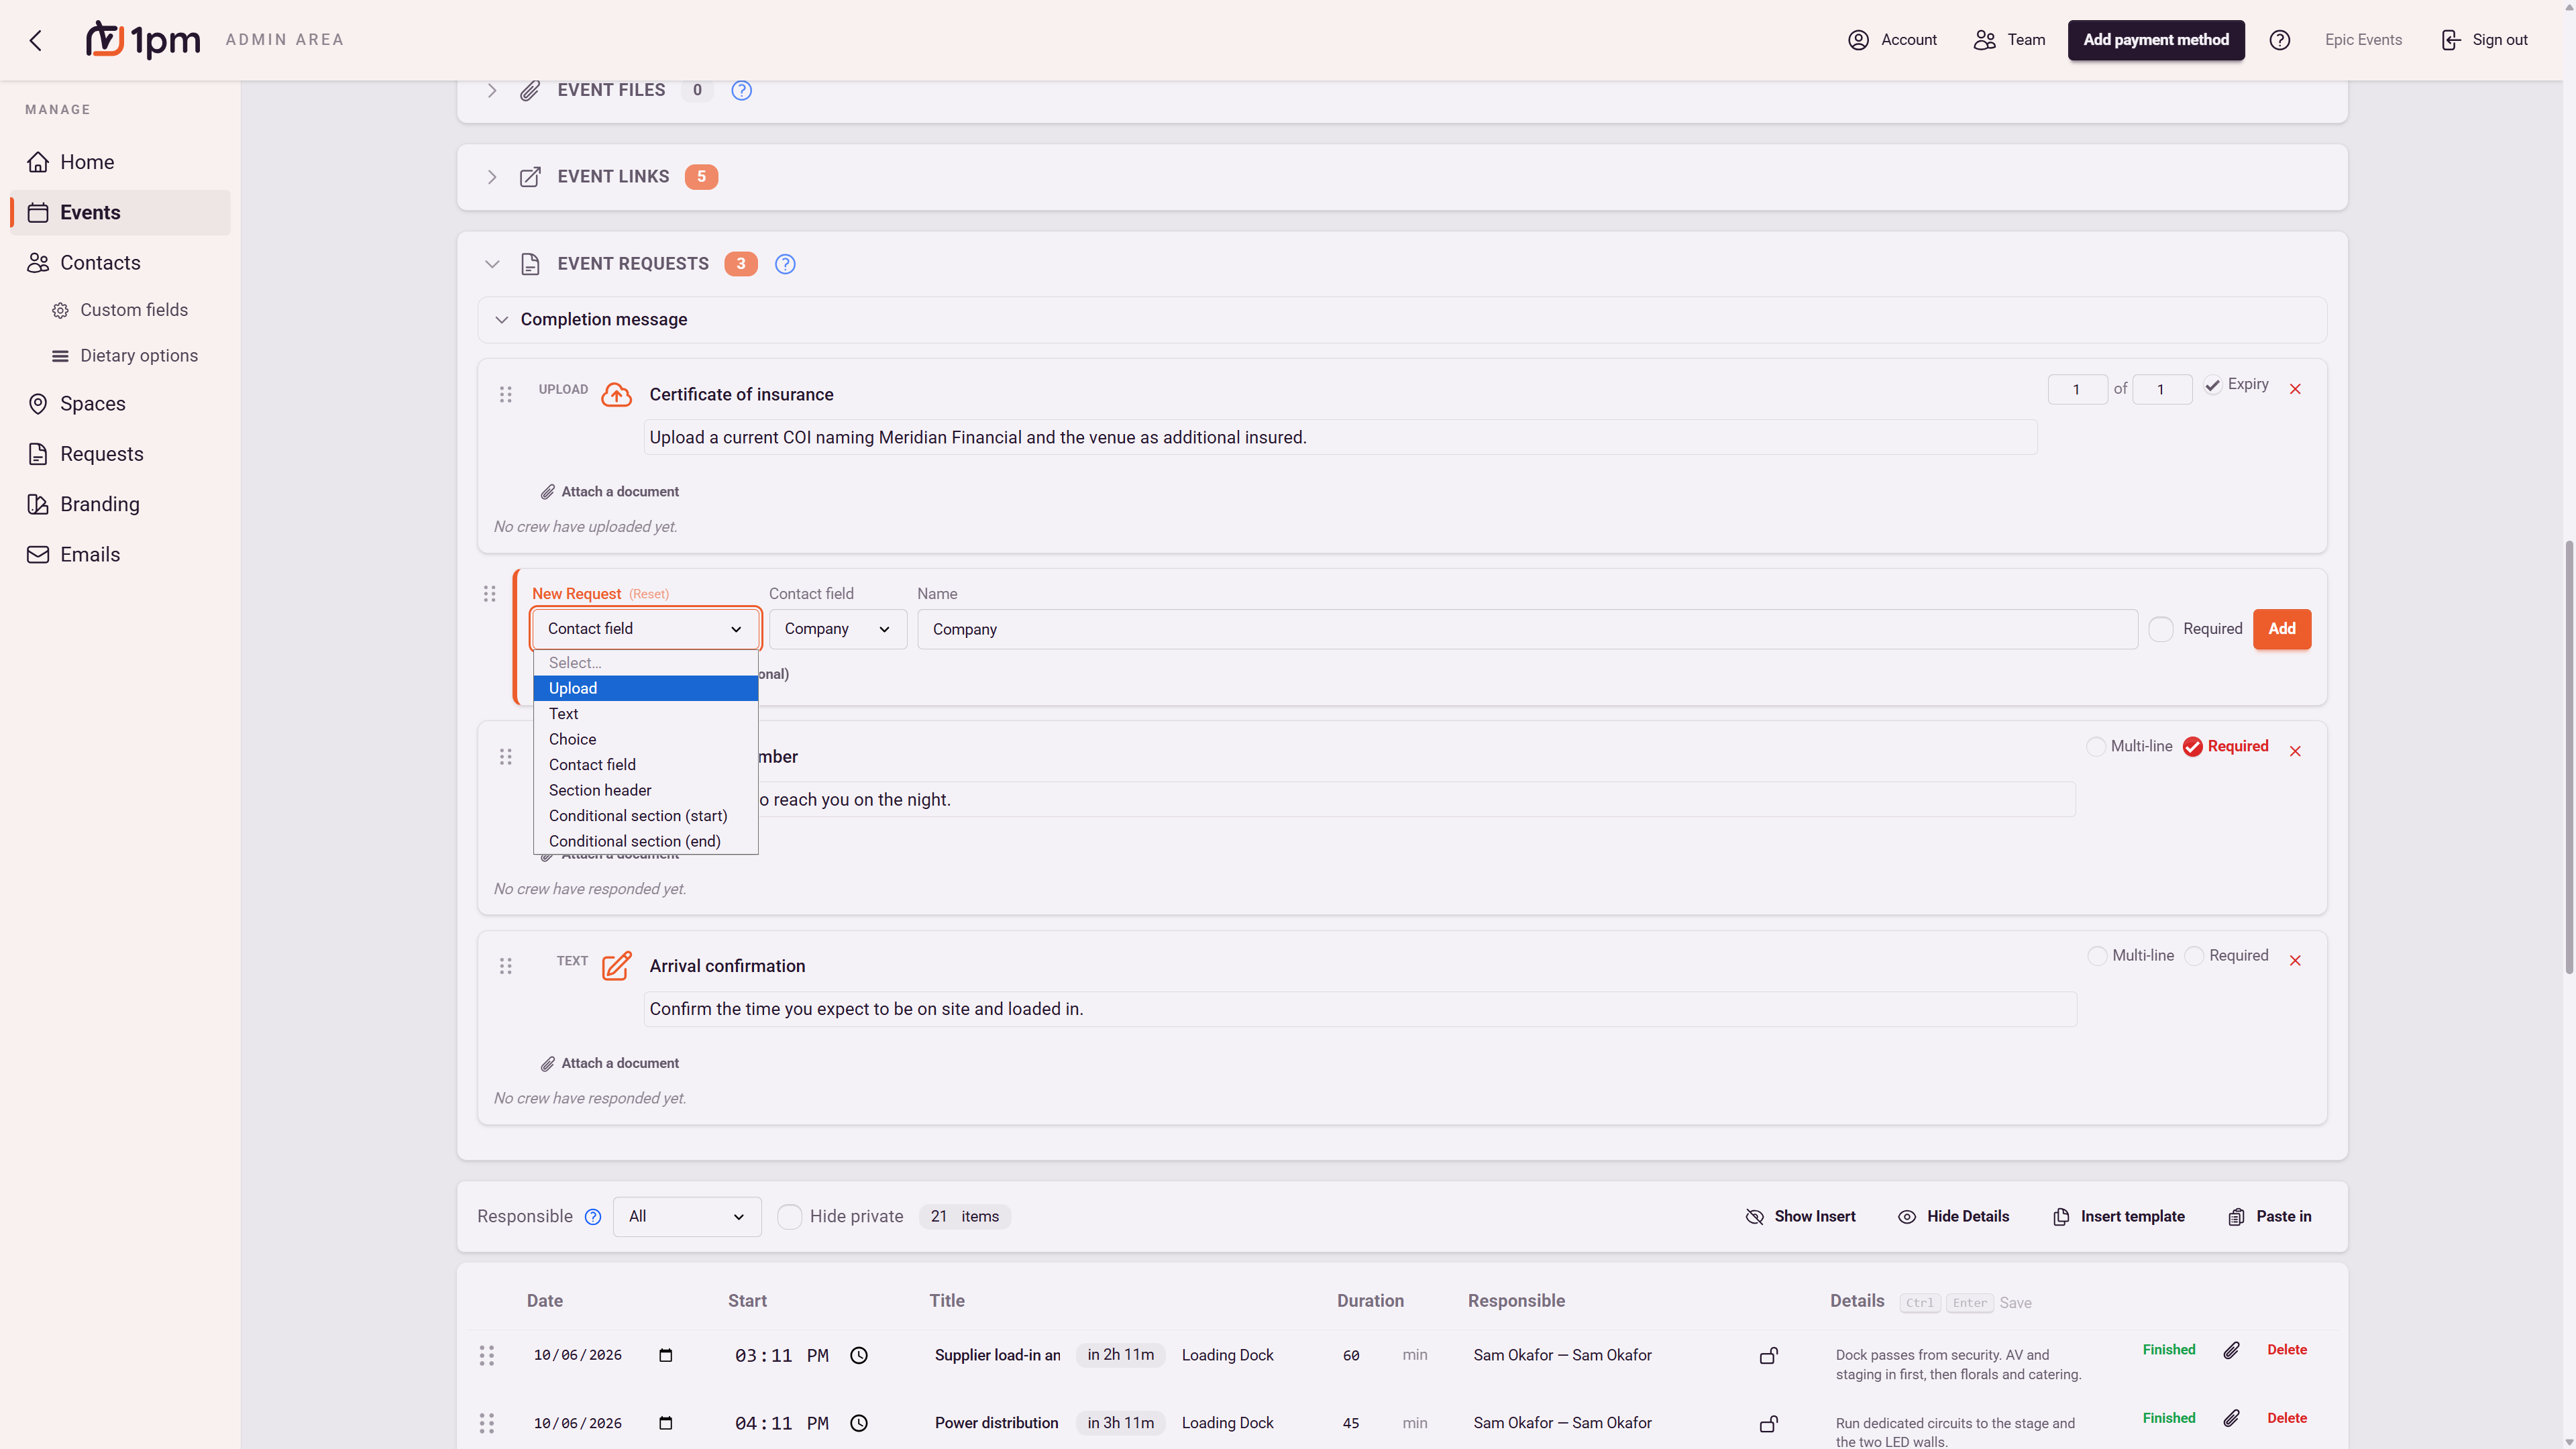
Task: Grab the Certificate of insurance drag handle
Action: pyautogui.click(x=506, y=395)
